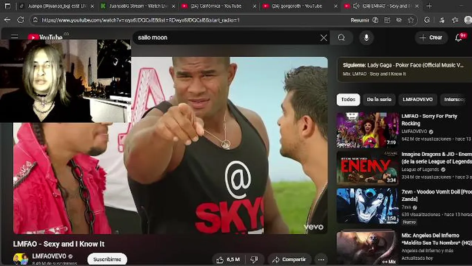Select the LMFAOVEVO filter chip
This screenshot has width=472, height=266.
pos(418,99)
